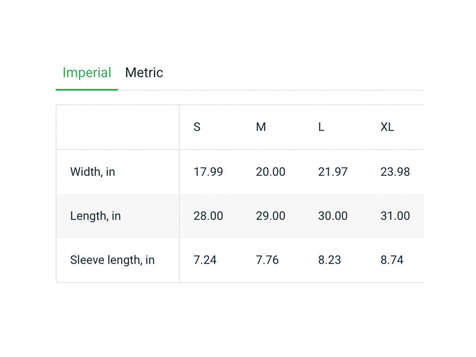Click the 31.00 length value
The image size is (476, 357).
pos(395,216)
